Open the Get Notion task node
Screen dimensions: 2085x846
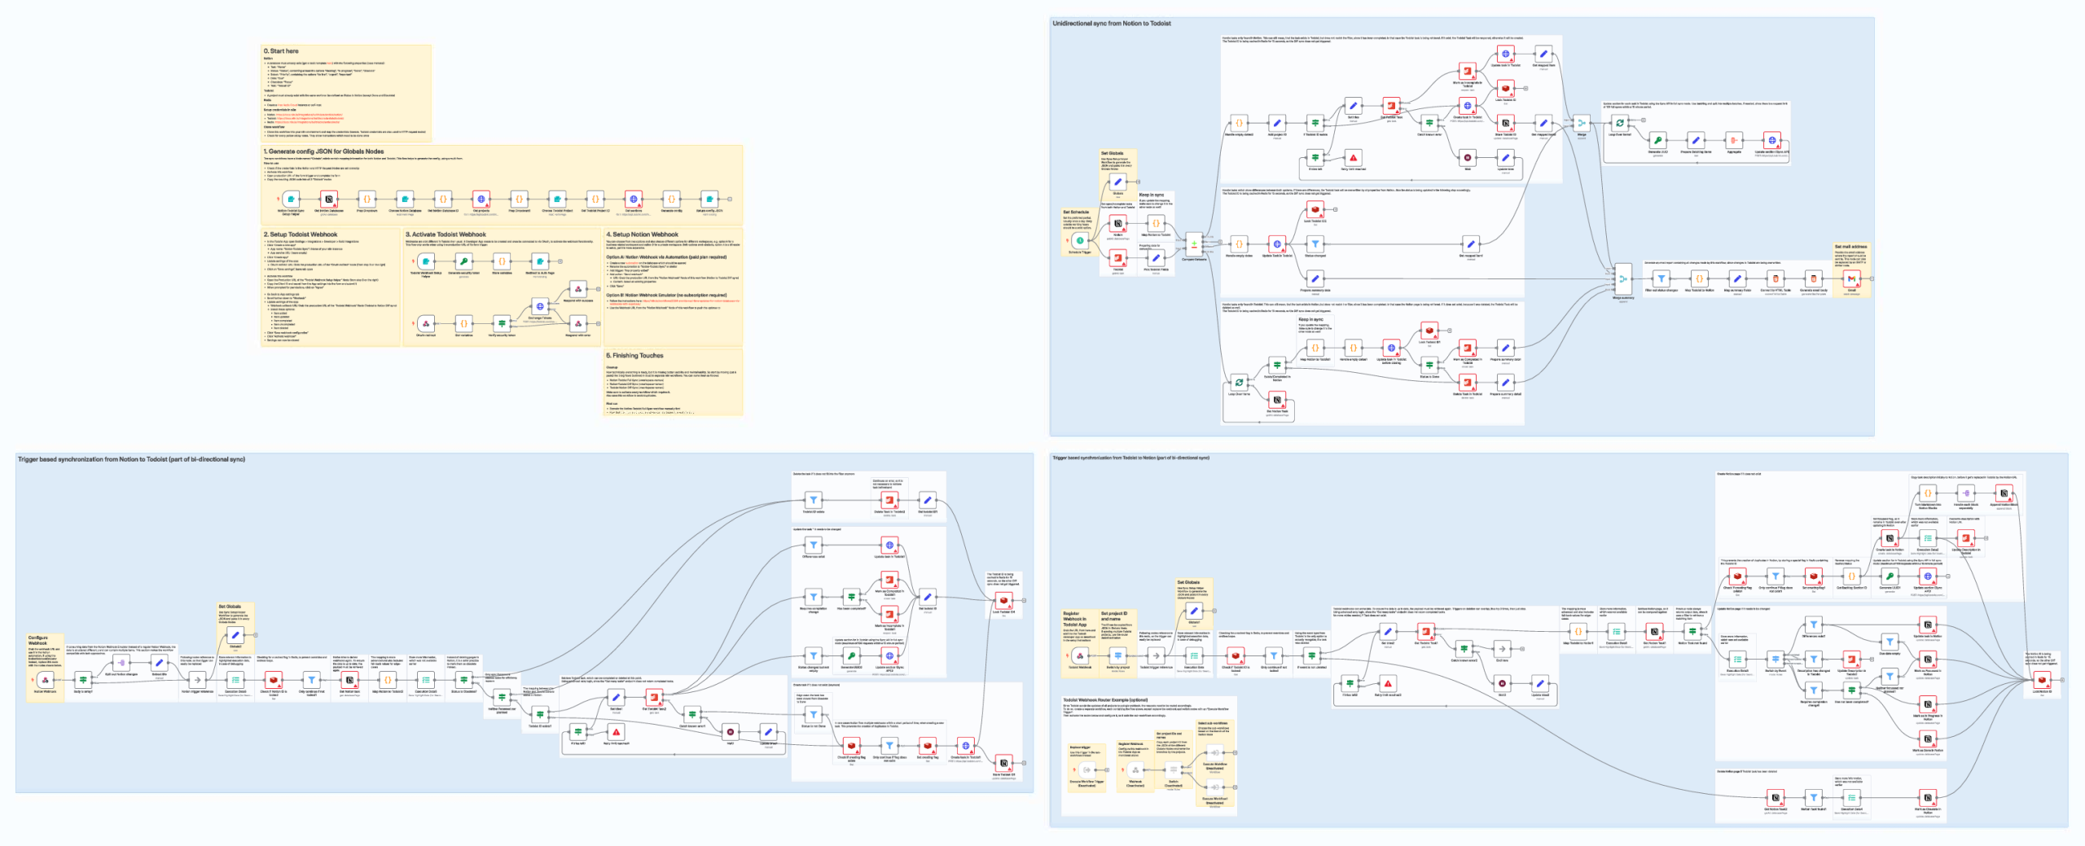tap(349, 680)
